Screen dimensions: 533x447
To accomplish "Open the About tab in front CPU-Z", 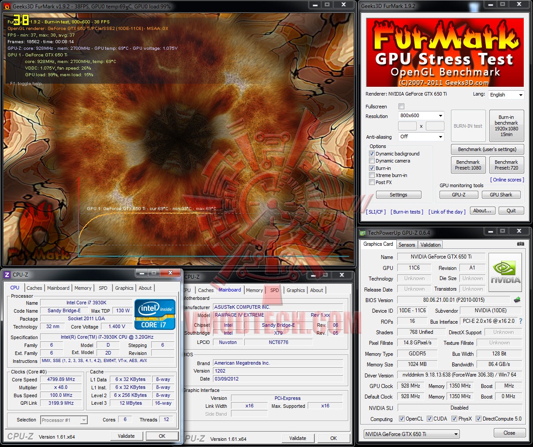I will point(145,288).
